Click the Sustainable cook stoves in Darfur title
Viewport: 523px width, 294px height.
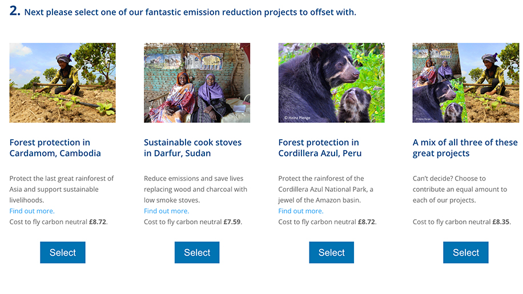[192, 148]
